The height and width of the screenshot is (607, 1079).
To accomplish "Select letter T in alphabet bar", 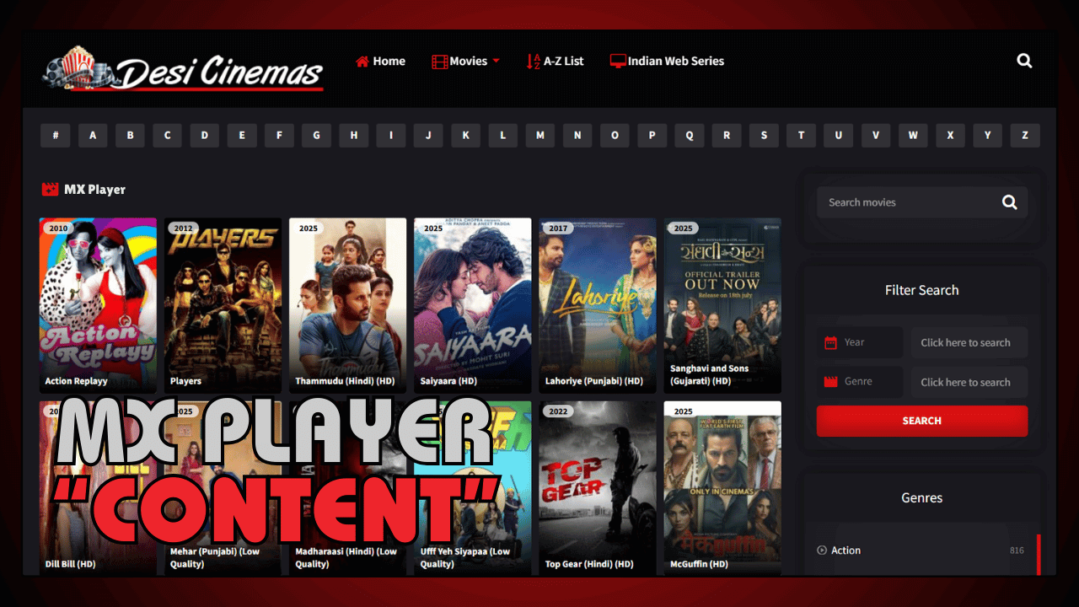I will [801, 136].
